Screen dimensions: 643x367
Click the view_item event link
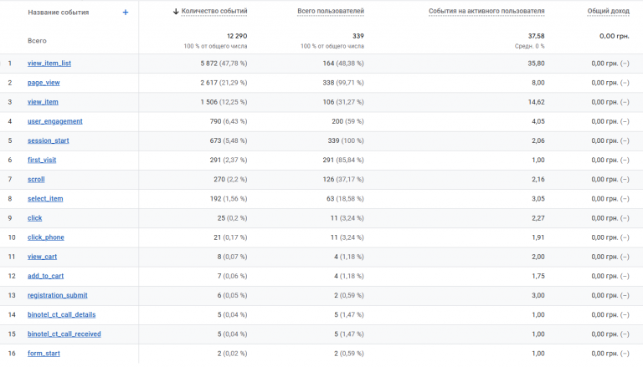pos(43,102)
